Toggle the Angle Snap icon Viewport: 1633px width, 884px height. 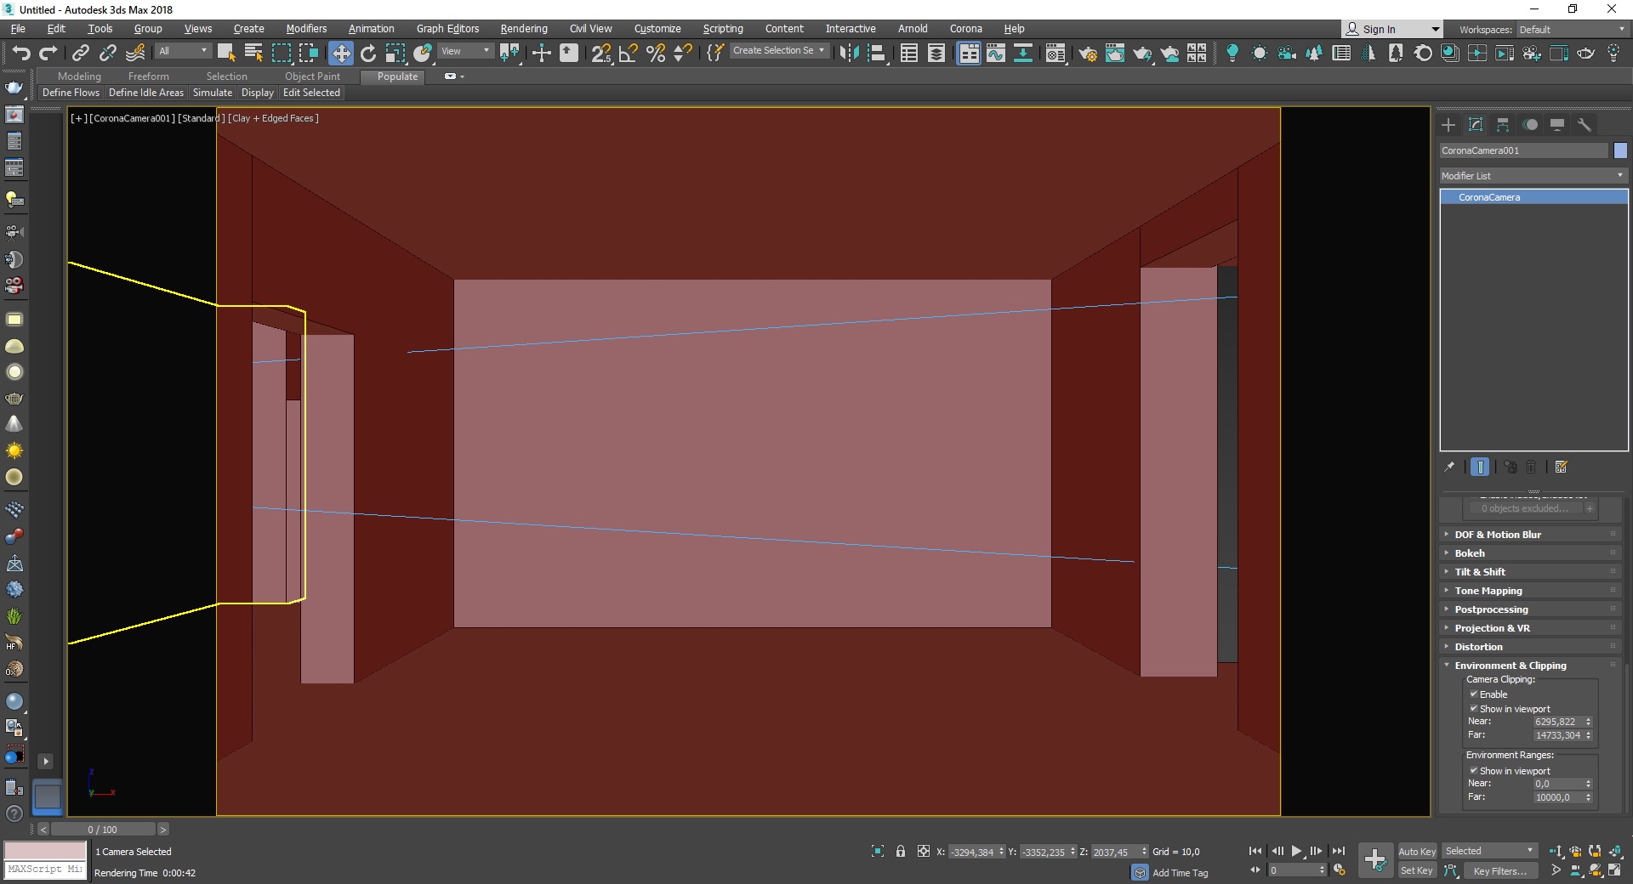(629, 53)
